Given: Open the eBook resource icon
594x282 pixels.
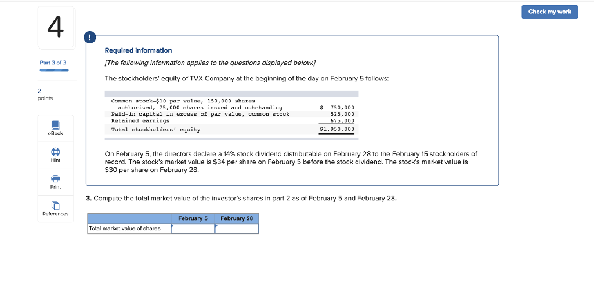Looking at the screenshot, I should coord(55,125).
